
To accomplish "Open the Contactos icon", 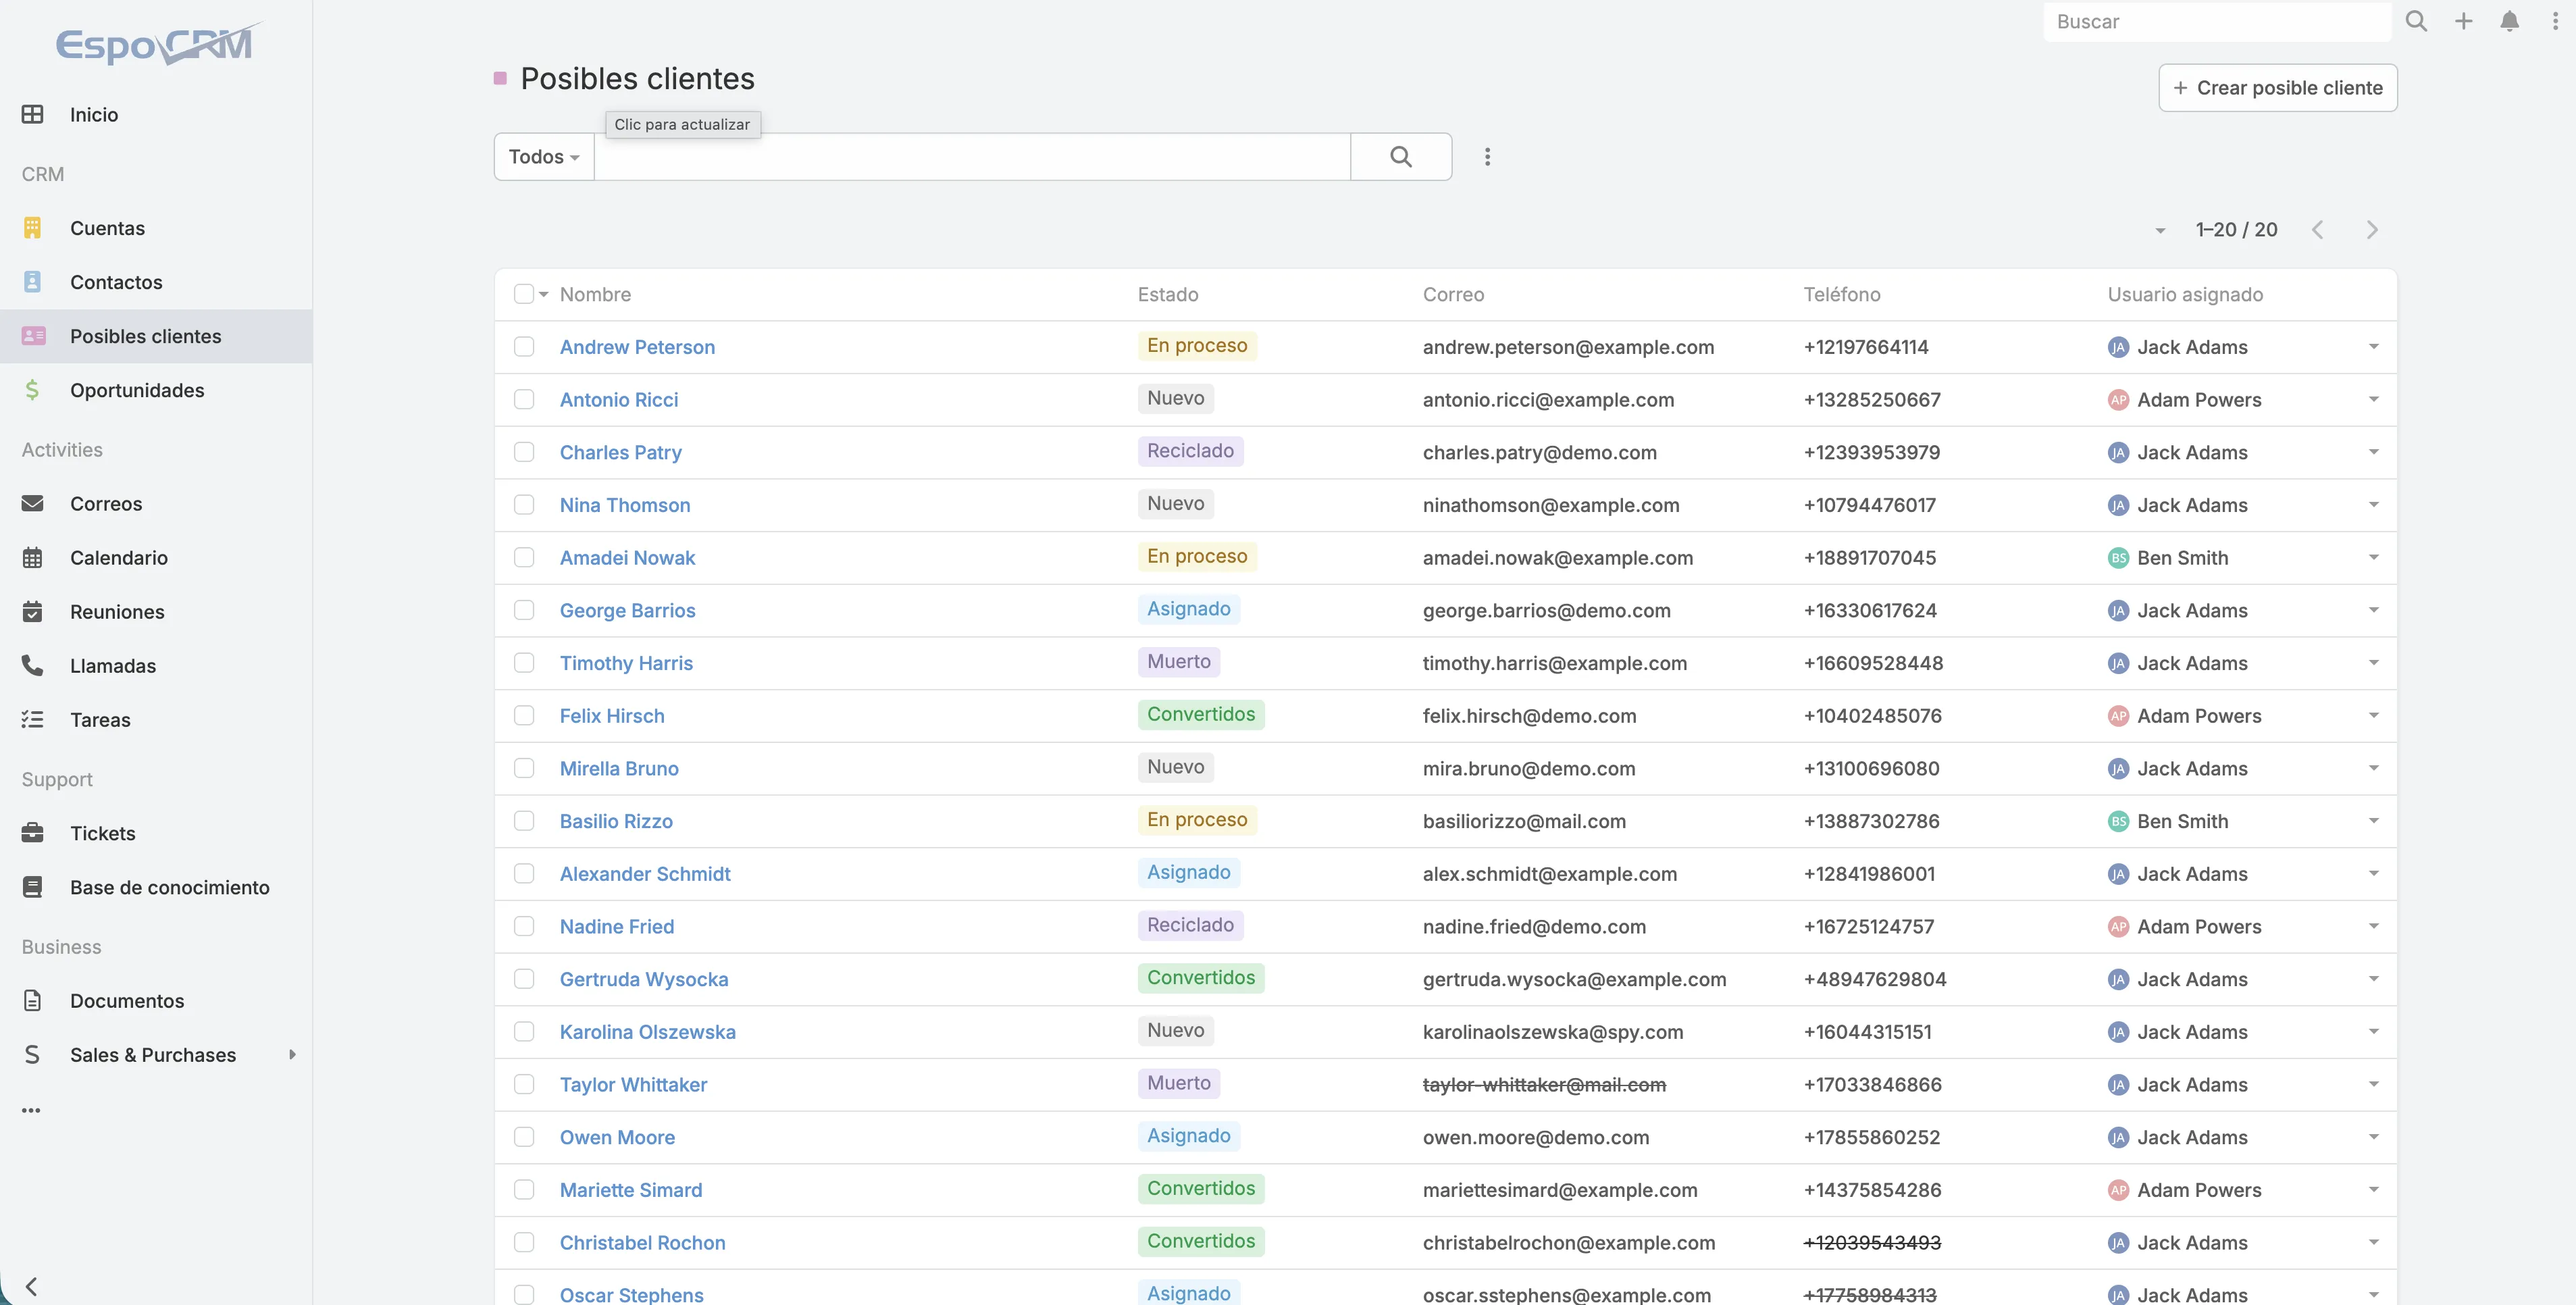I will click(33, 281).
